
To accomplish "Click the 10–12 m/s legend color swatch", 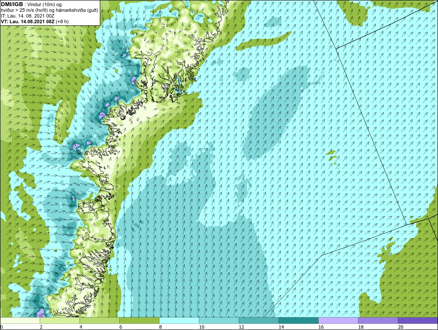I will tap(219, 320).
